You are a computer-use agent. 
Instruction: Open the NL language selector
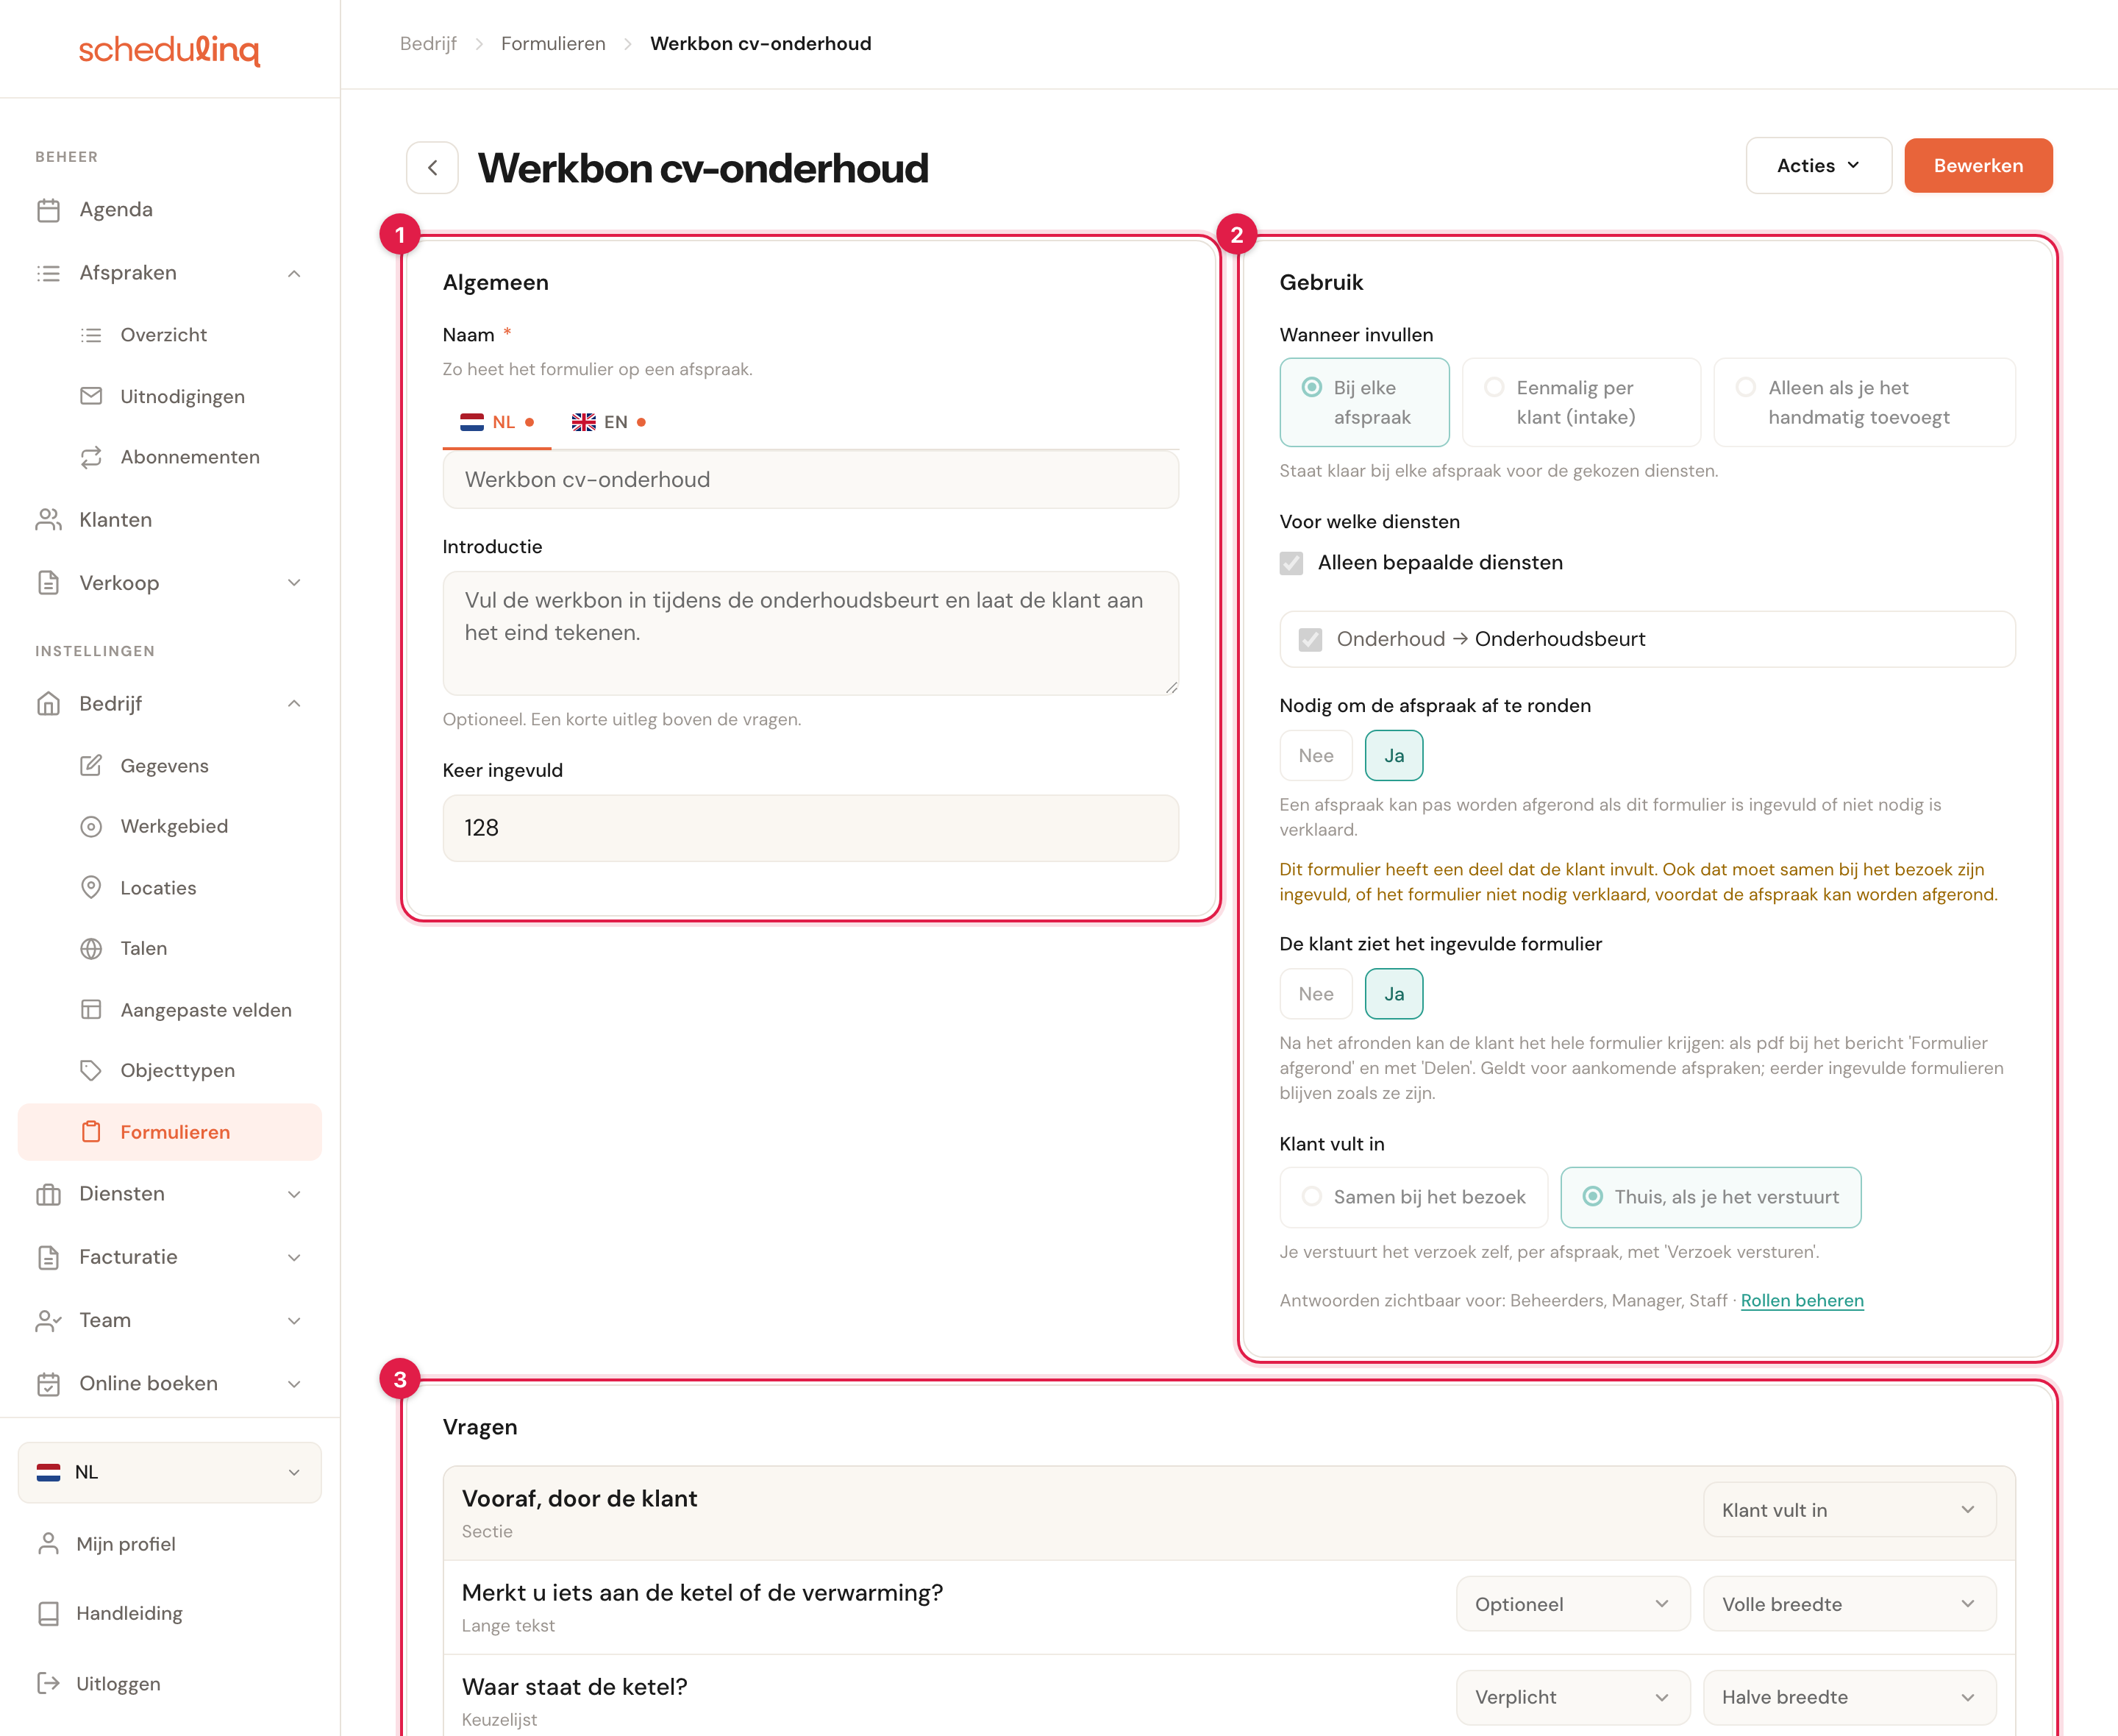coord(170,1473)
